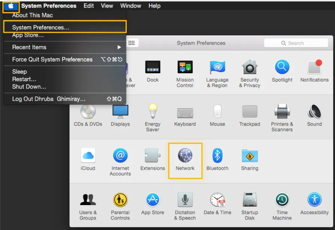Open the Help menu
This screenshot has width=335, height=230.
pos(155,6)
